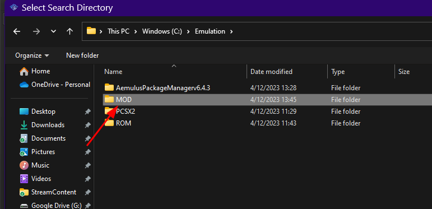Sort by Date modified column
This screenshot has width=432, height=209.
tap(271, 72)
